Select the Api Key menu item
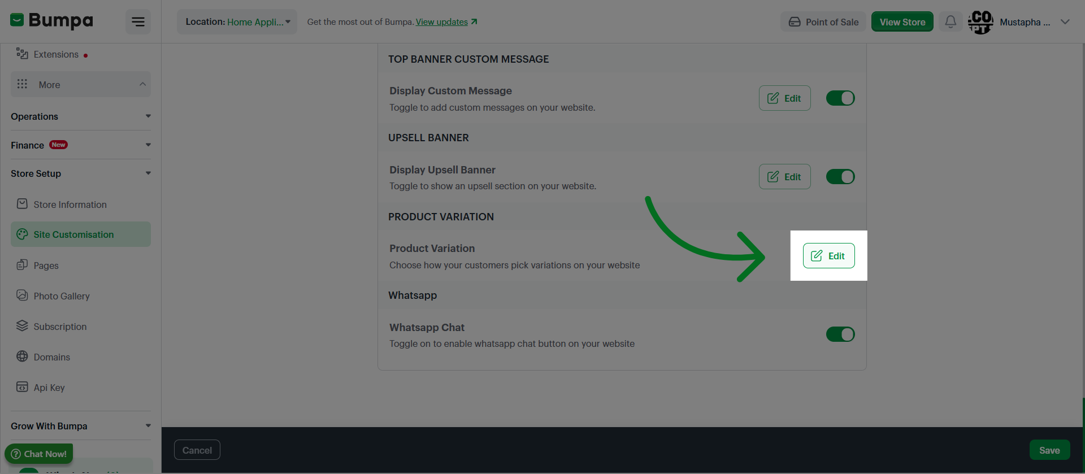Screen dimensions: 1085x474 click(x=81, y=388)
